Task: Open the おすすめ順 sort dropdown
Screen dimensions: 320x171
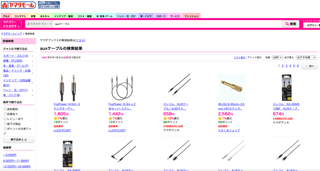Action: (x=306, y=58)
